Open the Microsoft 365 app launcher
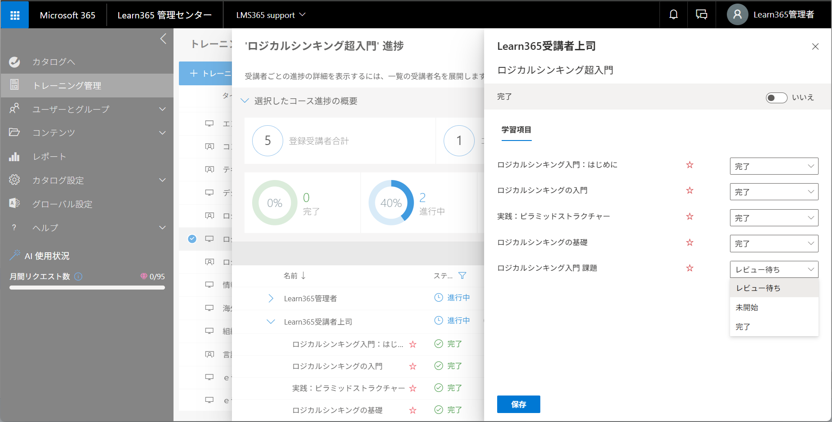This screenshot has height=422, width=832. (15, 15)
